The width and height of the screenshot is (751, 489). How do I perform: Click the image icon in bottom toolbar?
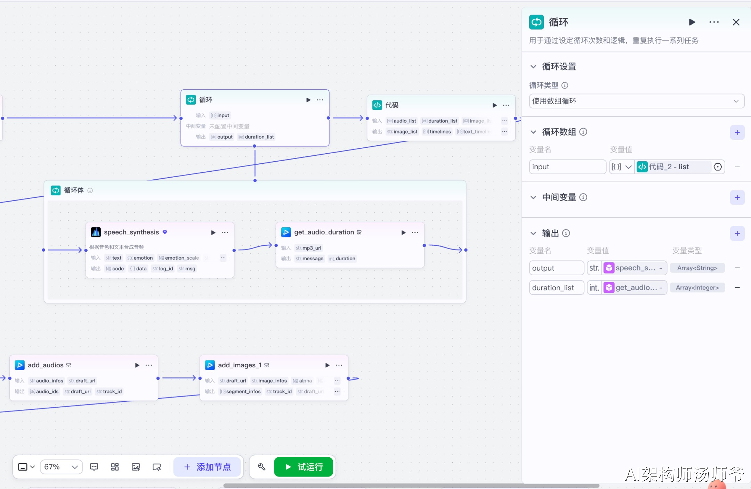(x=136, y=467)
